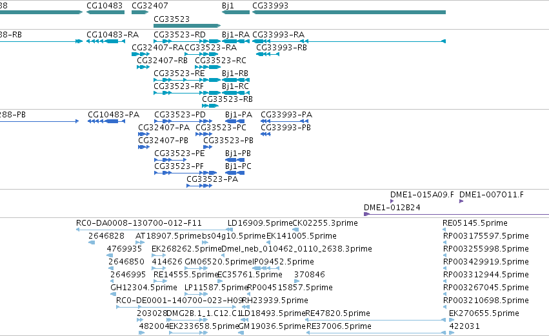The height and width of the screenshot is (336, 549).
Task: Click the 422031 EST
Action: pyautogui.click(x=452, y=333)
